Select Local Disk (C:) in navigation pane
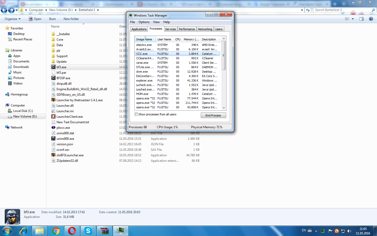Viewport: 377px width, 236px height. point(23,111)
